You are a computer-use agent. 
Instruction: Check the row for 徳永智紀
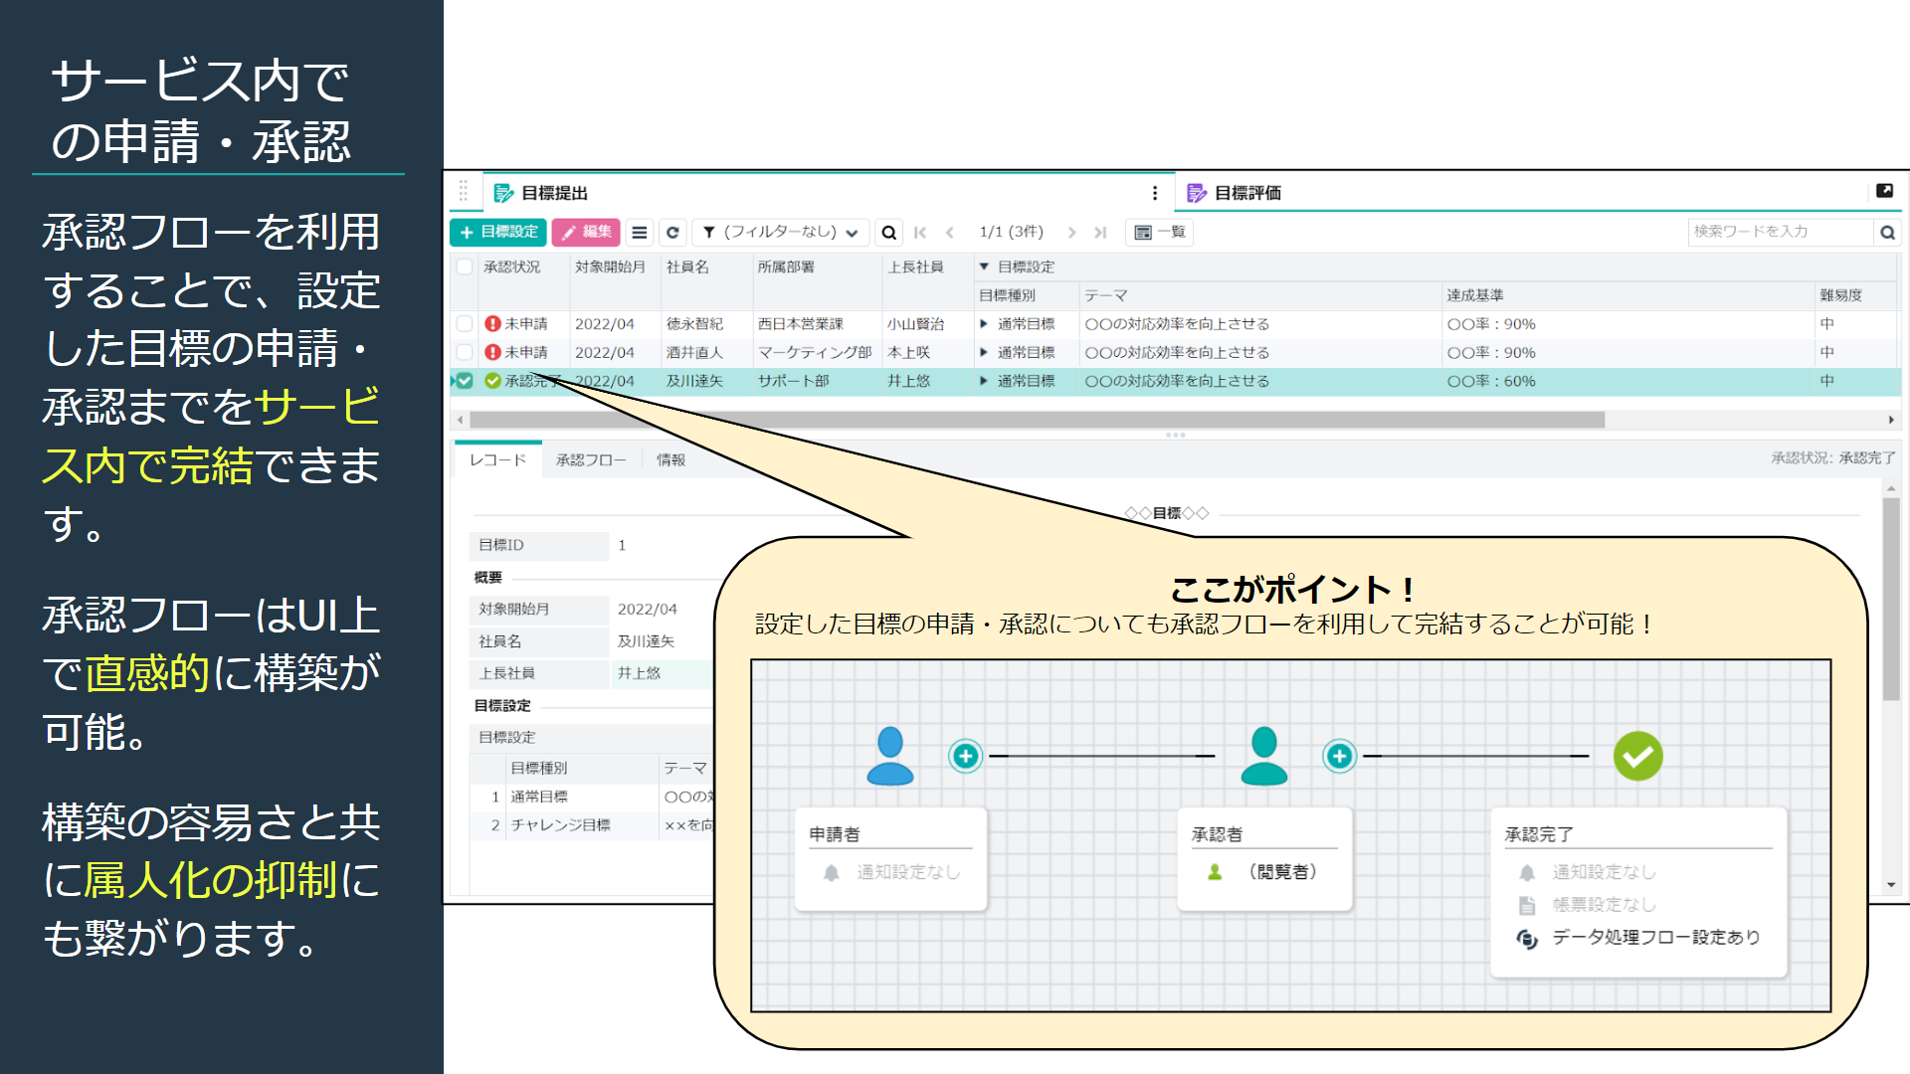pyautogui.click(x=465, y=323)
